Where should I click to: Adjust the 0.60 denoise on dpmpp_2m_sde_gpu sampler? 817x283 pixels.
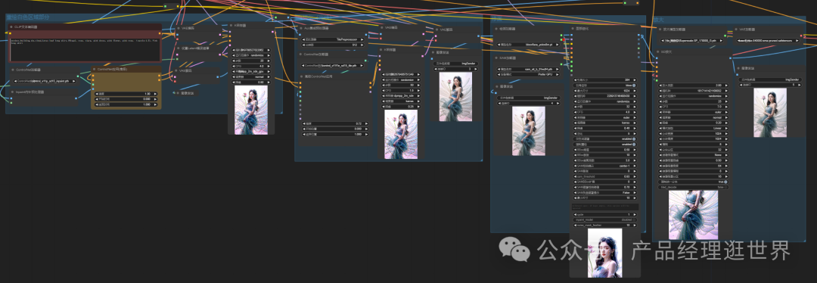point(251,82)
